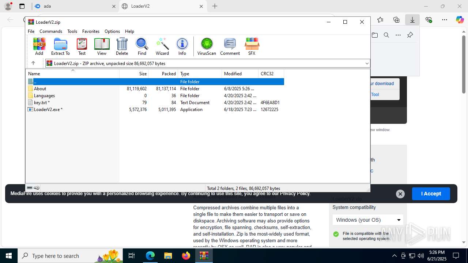
Task: Open the File menu
Action: click(31, 31)
